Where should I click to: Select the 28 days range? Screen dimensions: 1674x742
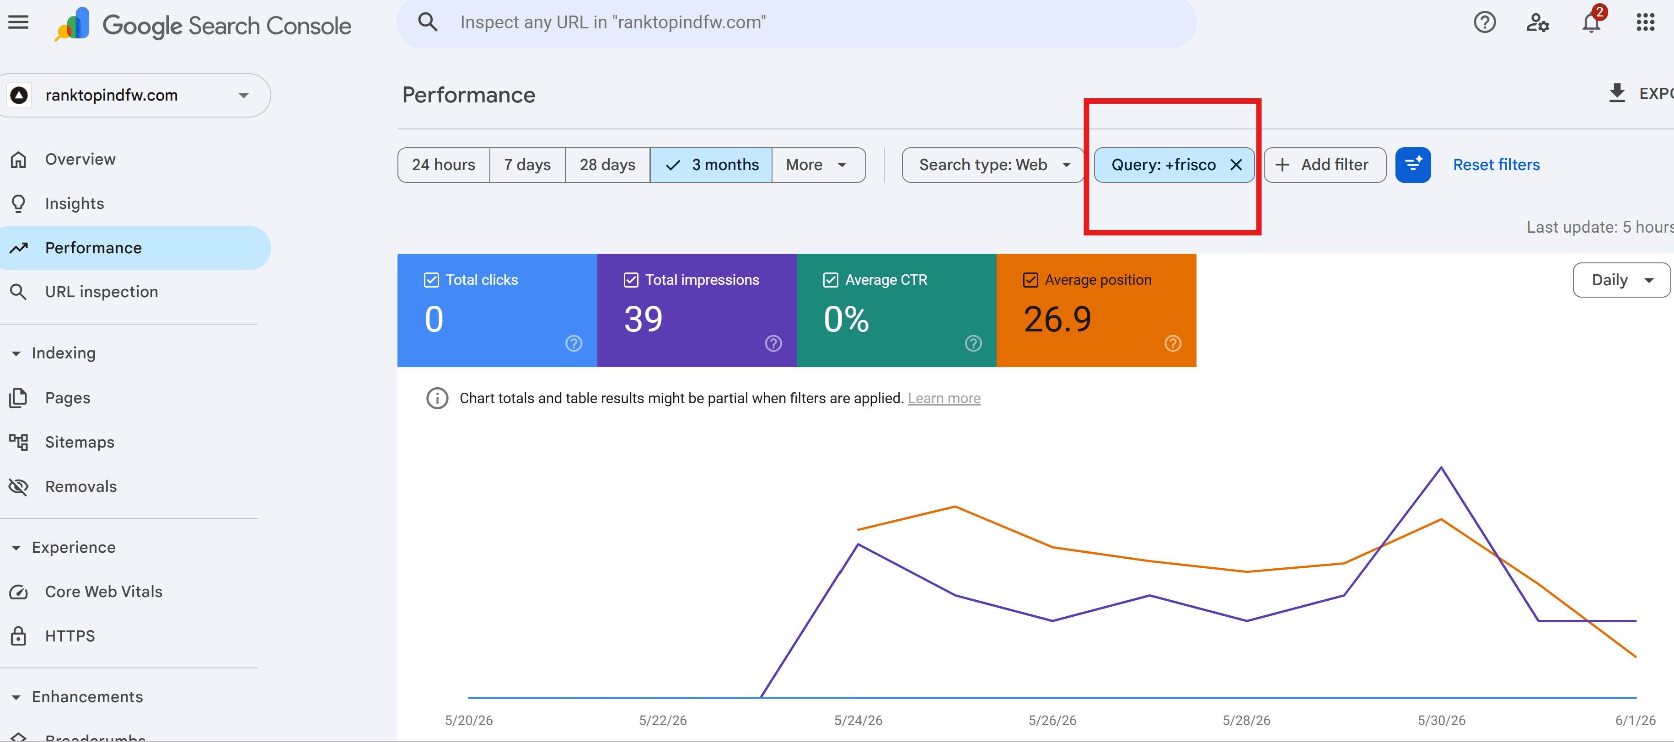[x=607, y=165]
